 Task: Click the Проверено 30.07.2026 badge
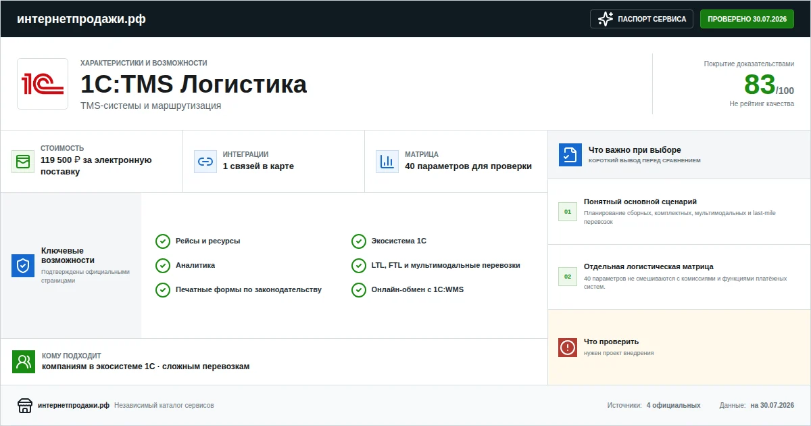click(747, 19)
